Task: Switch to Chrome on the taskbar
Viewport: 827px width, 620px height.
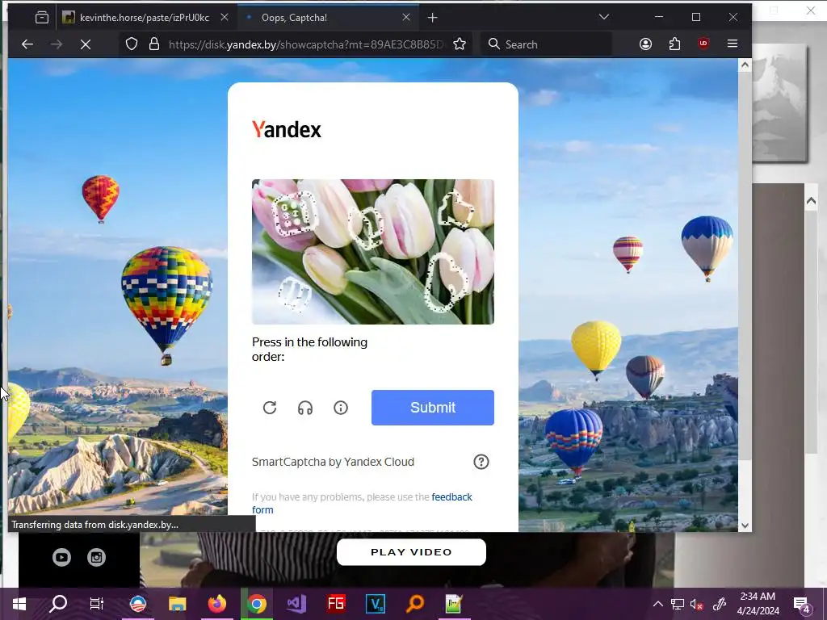Action: [257, 604]
